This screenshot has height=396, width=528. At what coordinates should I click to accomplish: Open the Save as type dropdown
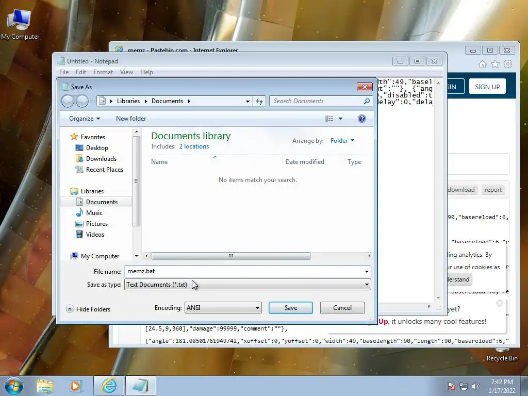pos(247,285)
